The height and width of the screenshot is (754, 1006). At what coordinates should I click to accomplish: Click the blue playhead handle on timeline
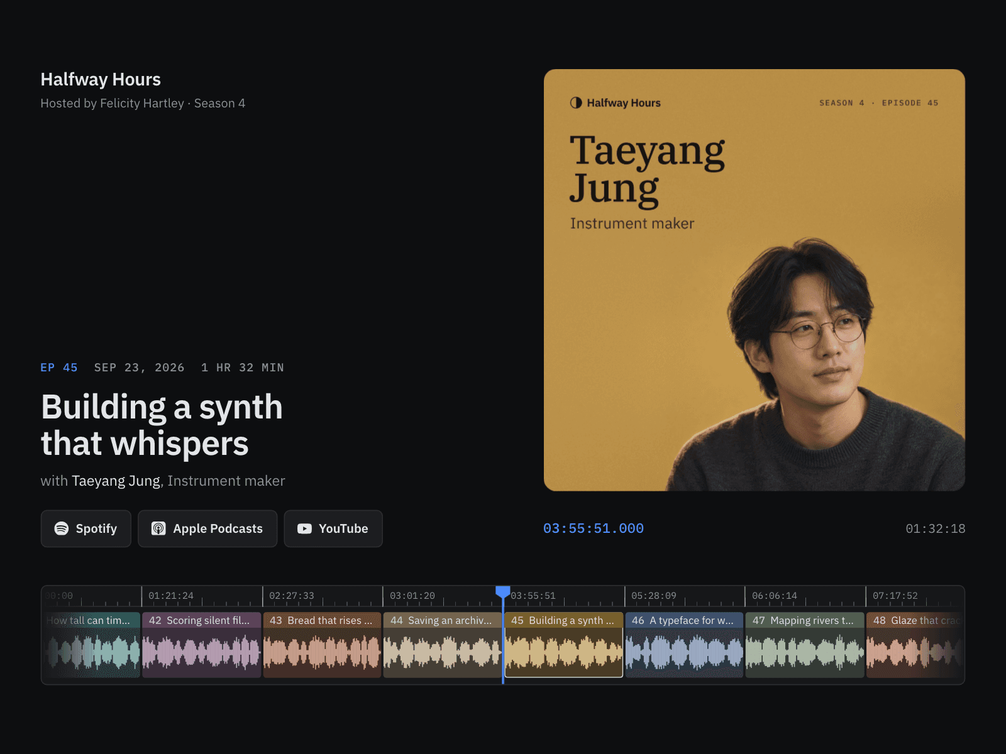503,592
